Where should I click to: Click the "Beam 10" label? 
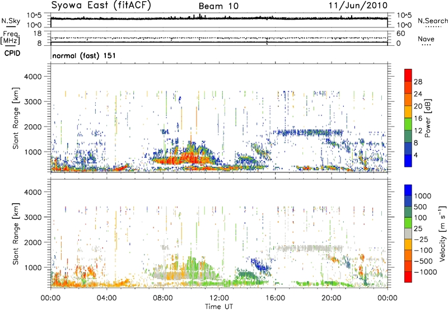[218, 6]
